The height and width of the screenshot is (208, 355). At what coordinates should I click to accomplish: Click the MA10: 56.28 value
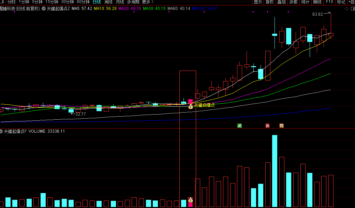point(105,9)
